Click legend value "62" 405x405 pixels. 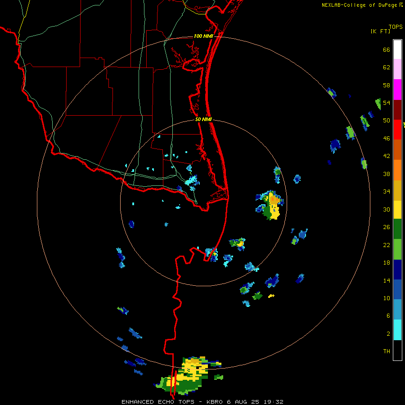pos(387,67)
